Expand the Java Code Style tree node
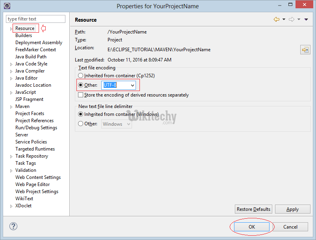Image resolution: width=316 pixels, height=240 pixels. click(11, 64)
